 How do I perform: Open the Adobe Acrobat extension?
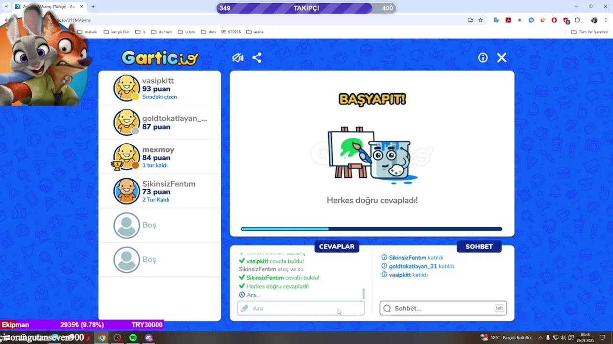pyautogui.click(x=508, y=20)
